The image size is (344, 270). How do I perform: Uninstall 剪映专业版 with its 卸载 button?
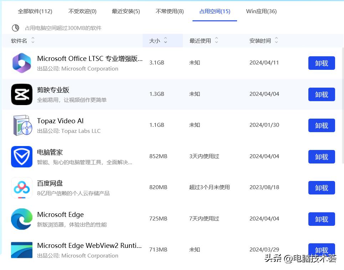(322, 94)
